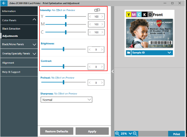Select the C cyan panel swatch
187x137 pixels.
pyautogui.click(x=139, y=14)
